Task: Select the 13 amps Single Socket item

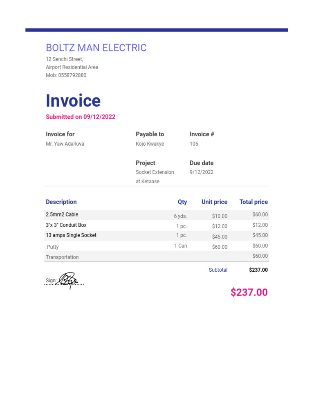Action: point(71,235)
